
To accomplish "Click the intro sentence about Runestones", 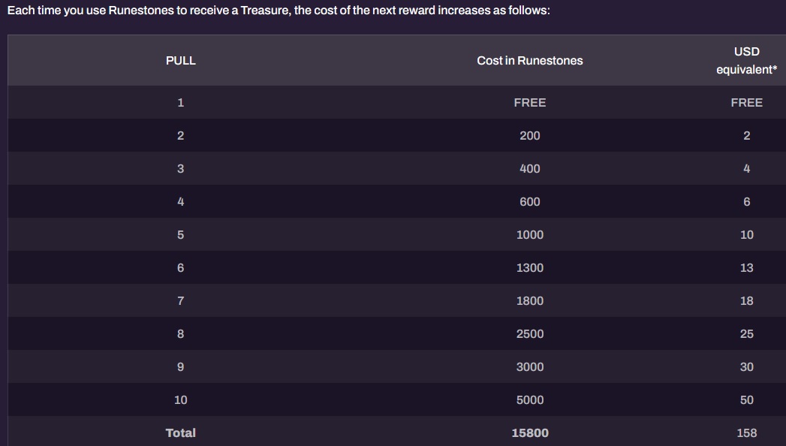I will [x=279, y=11].
